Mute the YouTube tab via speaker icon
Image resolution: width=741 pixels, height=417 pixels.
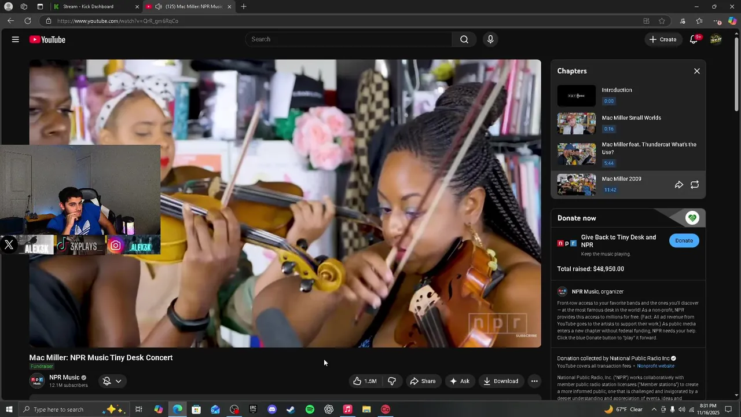158,6
